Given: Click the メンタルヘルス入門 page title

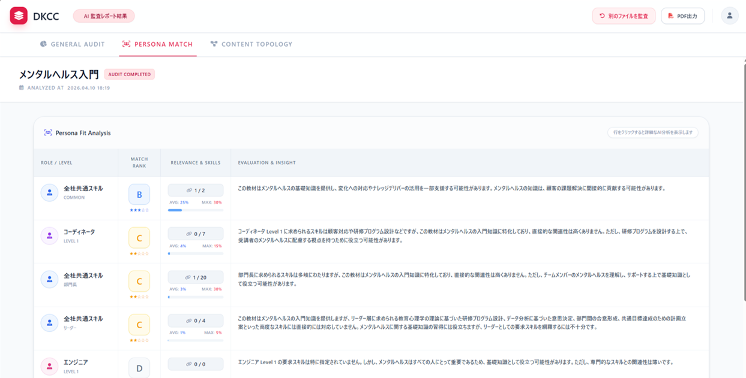Looking at the screenshot, I should click(59, 74).
